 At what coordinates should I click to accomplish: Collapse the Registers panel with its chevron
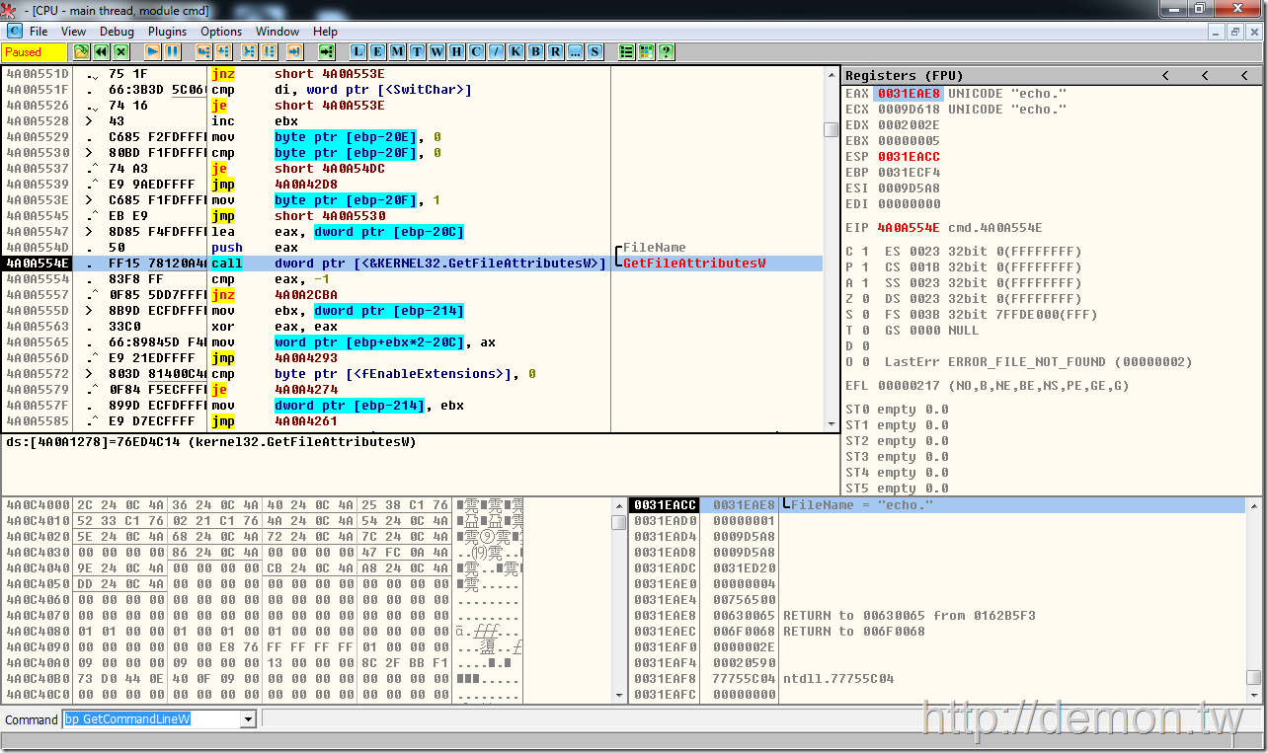(1165, 75)
